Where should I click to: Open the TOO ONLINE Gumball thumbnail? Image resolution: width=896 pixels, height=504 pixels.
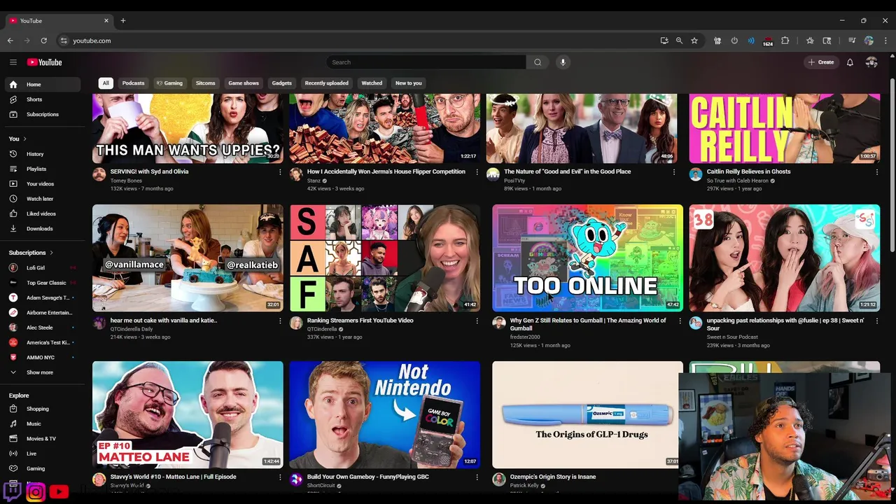click(587, 258)
